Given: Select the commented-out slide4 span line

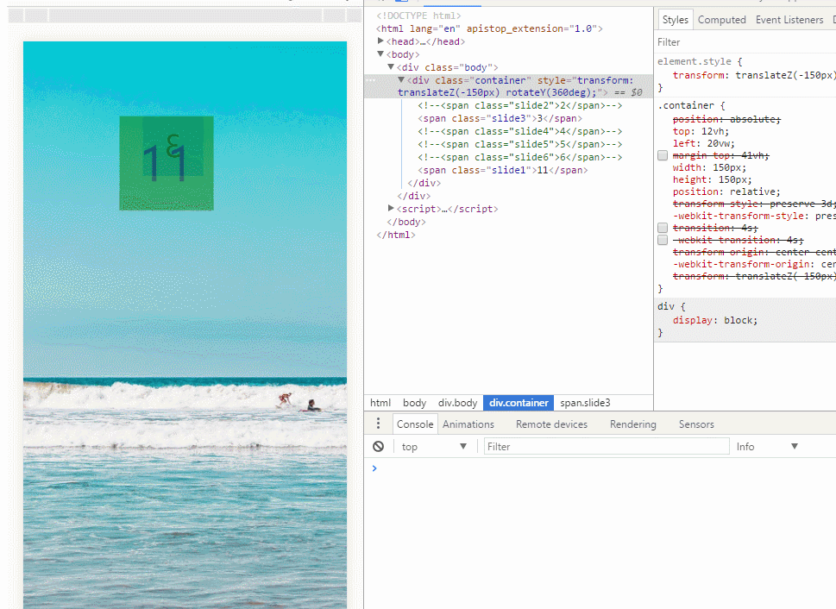Looking at the screenshot, I should [520, 131].
